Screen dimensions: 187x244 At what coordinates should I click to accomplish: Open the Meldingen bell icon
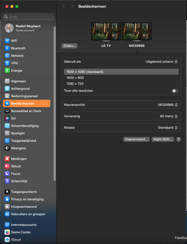pyautogui.click(x=7, y=159)
